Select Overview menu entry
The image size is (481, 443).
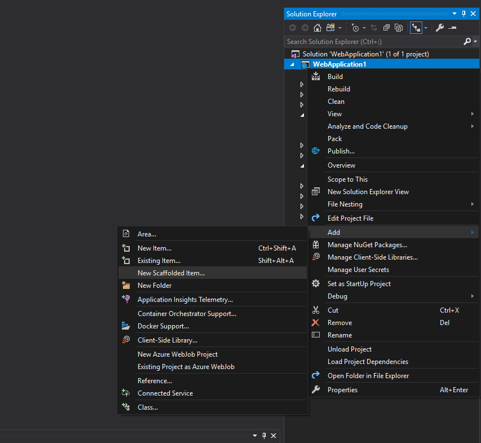394,165
